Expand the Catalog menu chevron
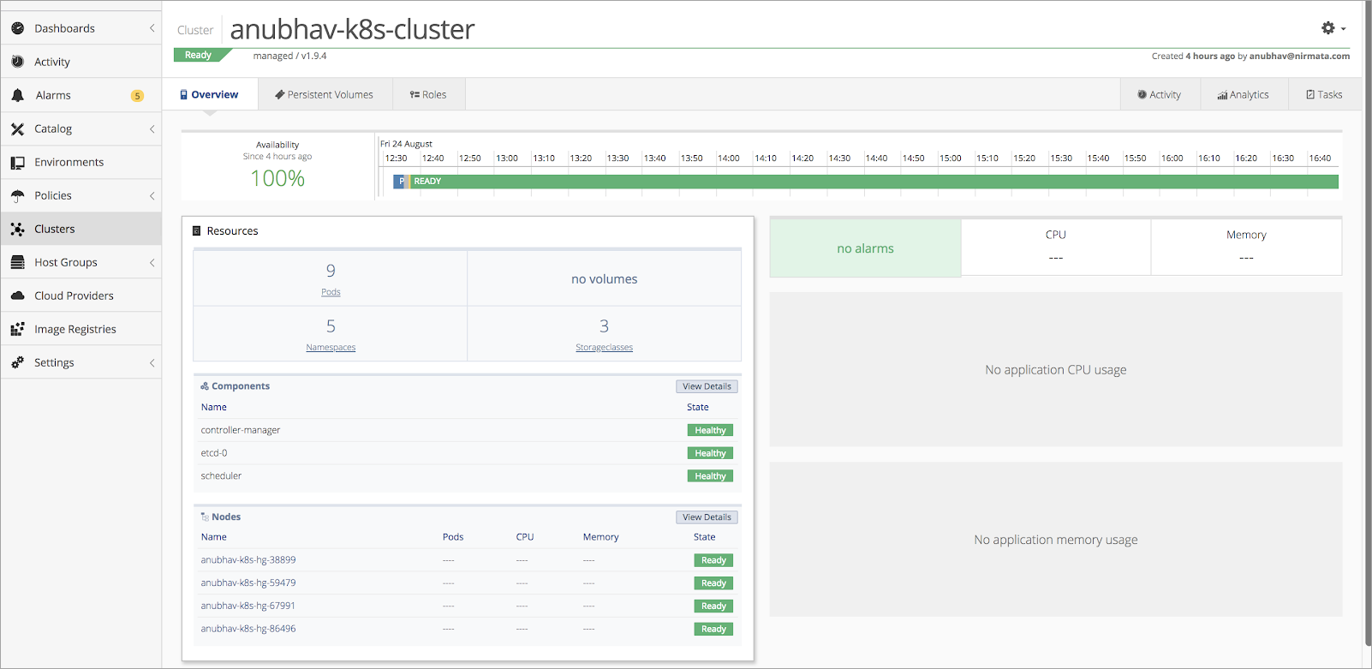 tap(152, 128)
